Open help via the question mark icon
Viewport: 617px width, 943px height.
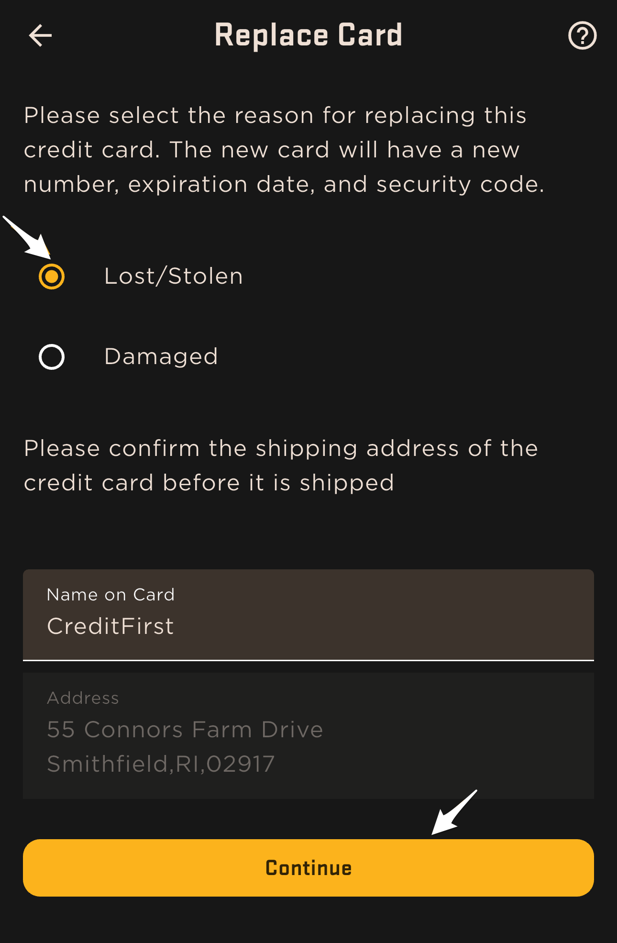click(x=582, y=36)
